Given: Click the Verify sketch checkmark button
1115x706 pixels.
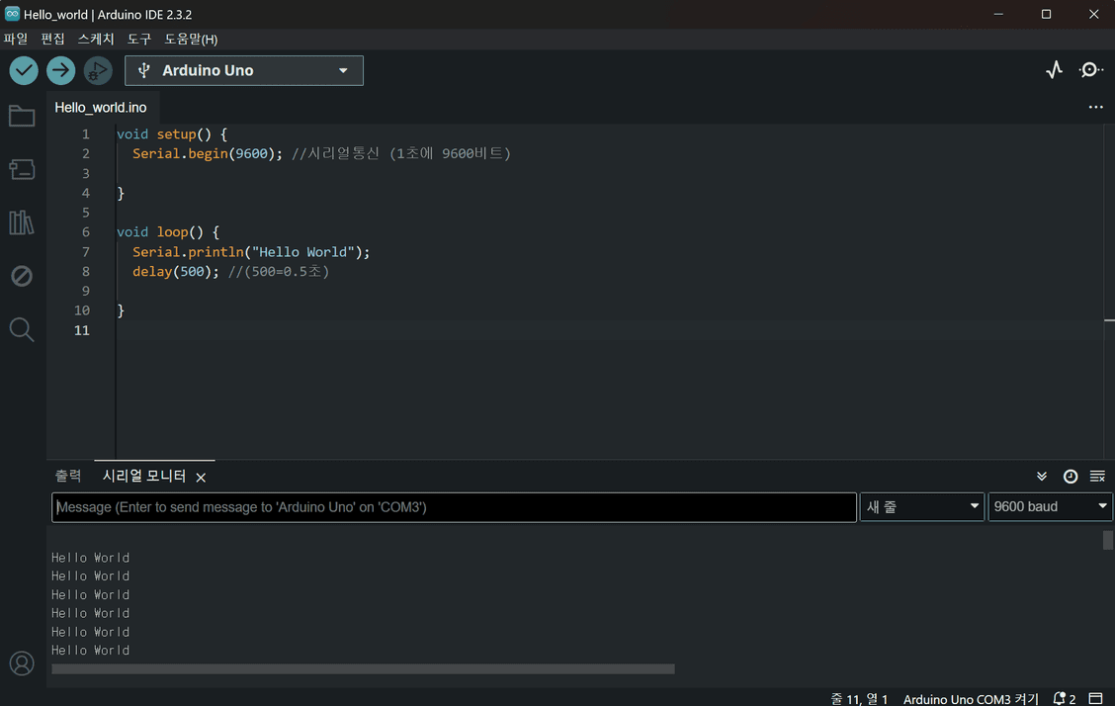Looking at the screenshot, I should (24, 70).
